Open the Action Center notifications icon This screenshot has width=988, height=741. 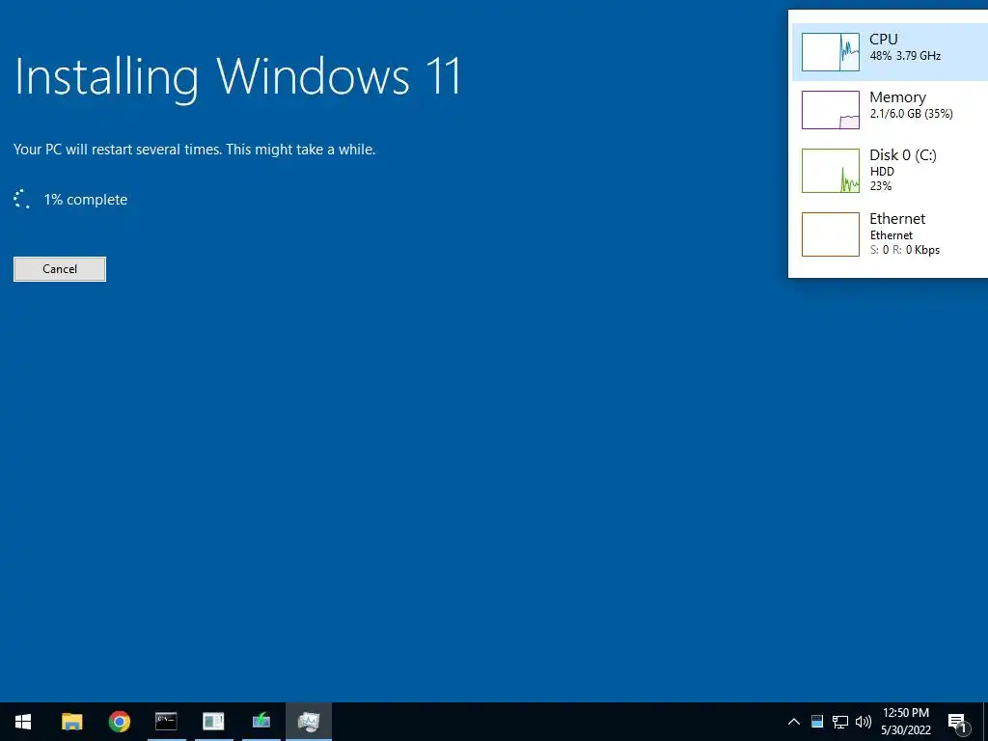(x=957, y=722)
